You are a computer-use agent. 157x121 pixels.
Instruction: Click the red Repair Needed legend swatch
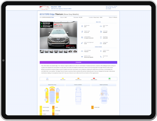(94, 78)
